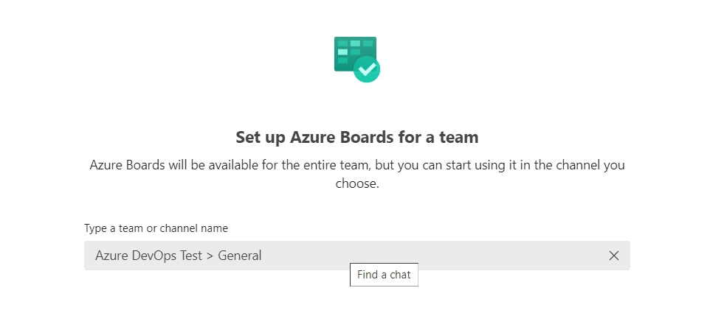Click the '>' separator in selected channel
Viewport: 724px width, 327px height.
pyautogui.click(x=210, y=256)
